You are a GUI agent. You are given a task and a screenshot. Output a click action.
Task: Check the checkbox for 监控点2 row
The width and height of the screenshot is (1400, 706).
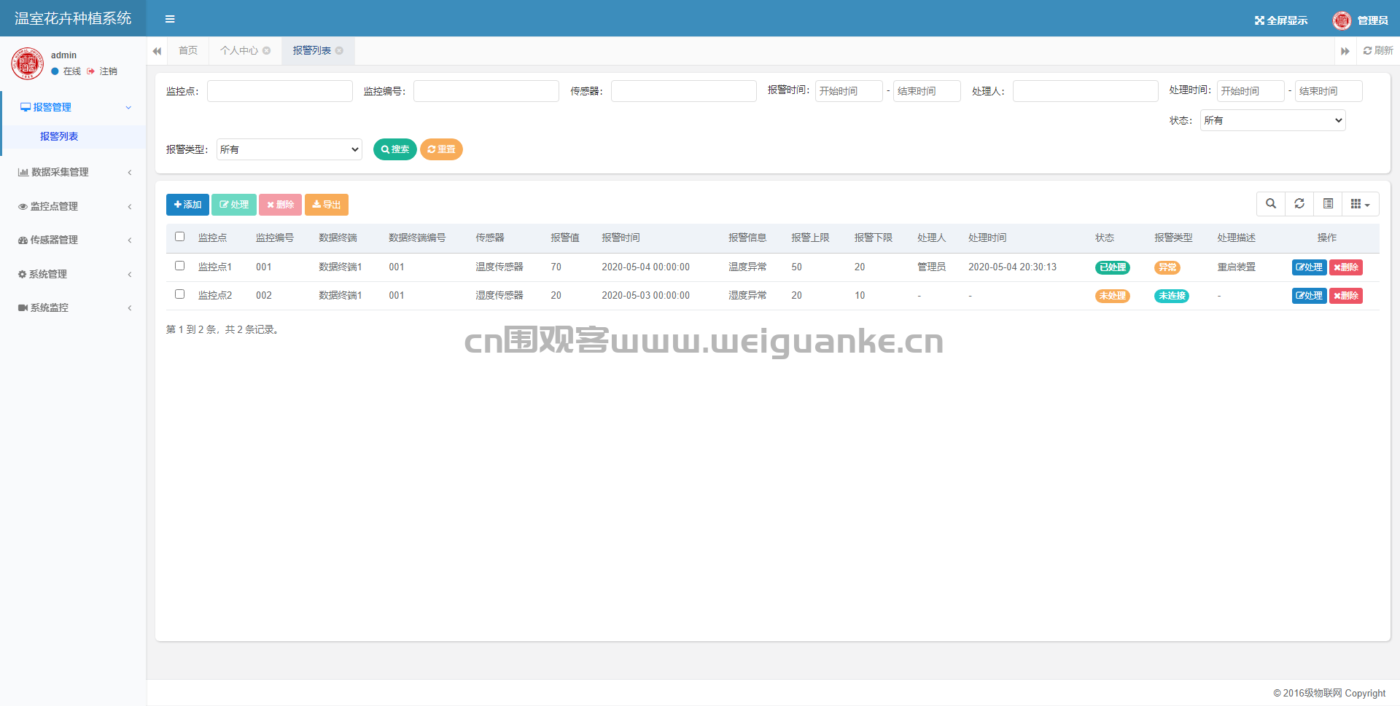pos(180,294)
